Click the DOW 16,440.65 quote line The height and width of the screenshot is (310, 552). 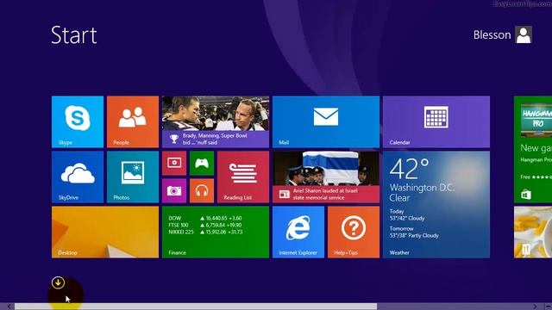(x=204, y=218)
